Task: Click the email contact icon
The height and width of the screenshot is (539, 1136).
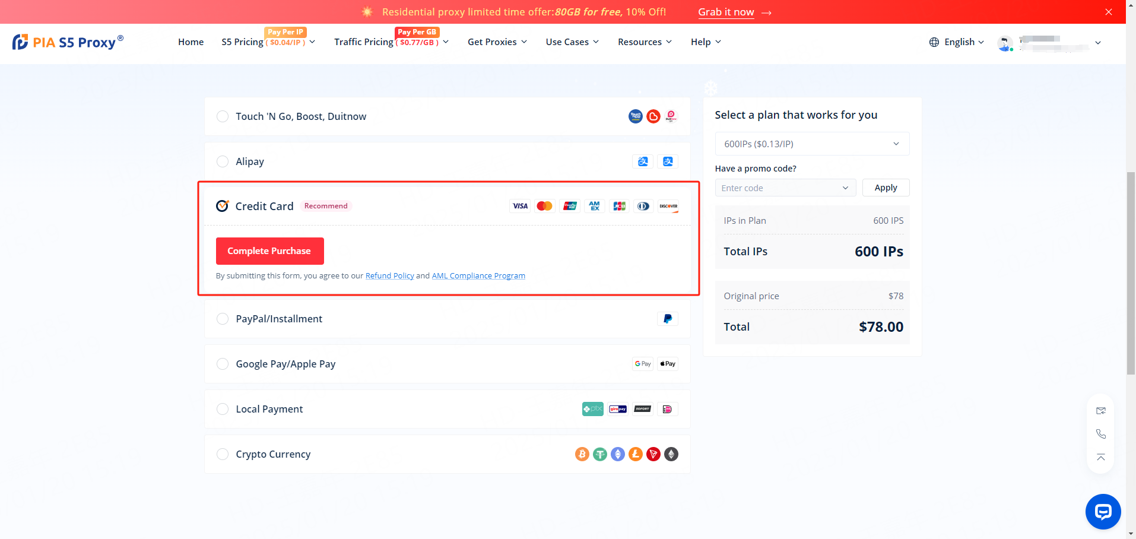Action: 1100,411
